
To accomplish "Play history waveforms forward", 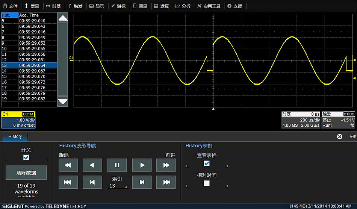I will (x=142, y=165).
